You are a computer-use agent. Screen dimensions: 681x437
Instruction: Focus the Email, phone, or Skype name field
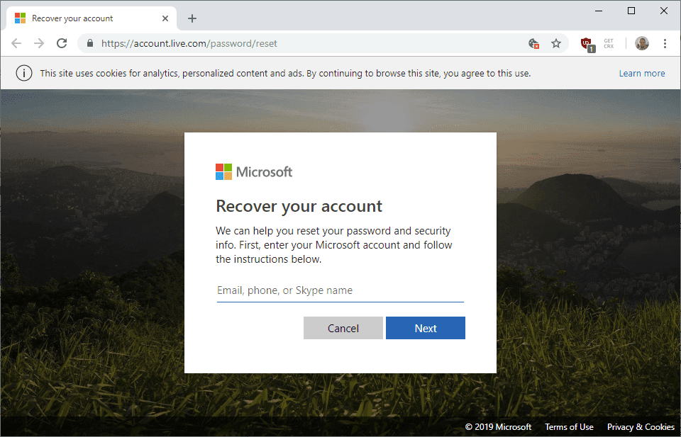pyautogui.click(x=340, y=290)
